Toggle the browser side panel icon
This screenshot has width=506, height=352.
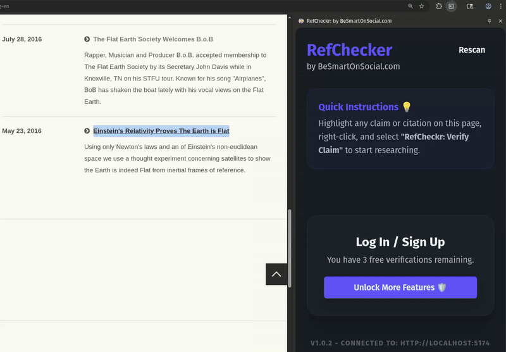click(451, 6)
